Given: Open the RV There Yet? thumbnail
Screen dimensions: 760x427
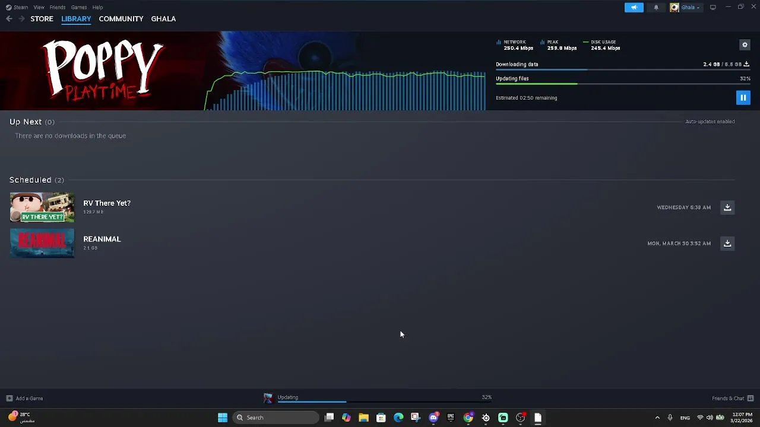Looking at the screenshot, I should point(42,207).
